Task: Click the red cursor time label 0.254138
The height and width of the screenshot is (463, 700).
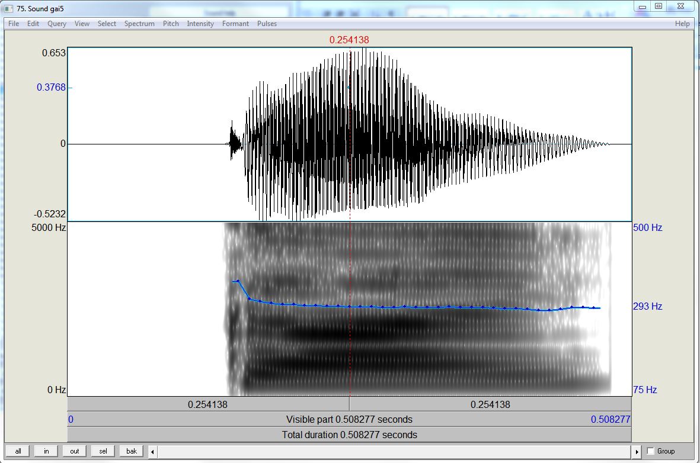Action: (349, 40)
